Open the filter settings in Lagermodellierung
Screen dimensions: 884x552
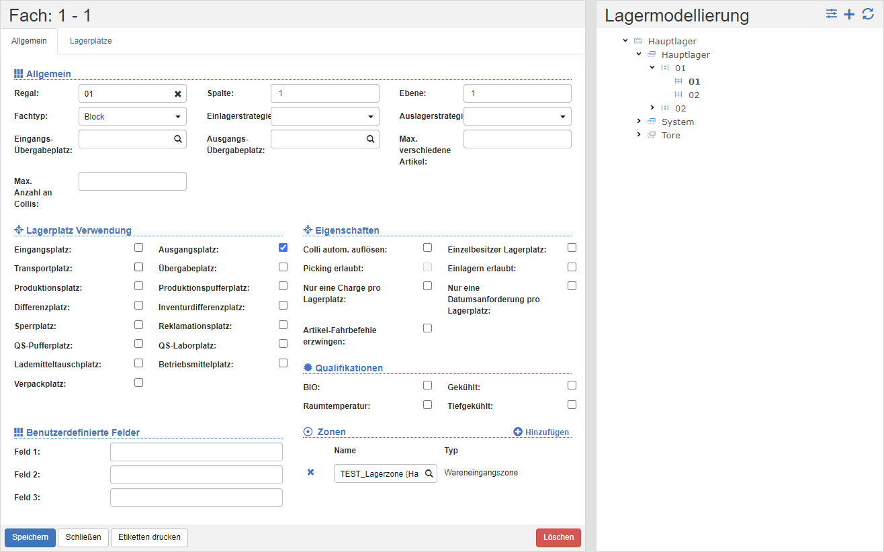click(x=832, y=13)
